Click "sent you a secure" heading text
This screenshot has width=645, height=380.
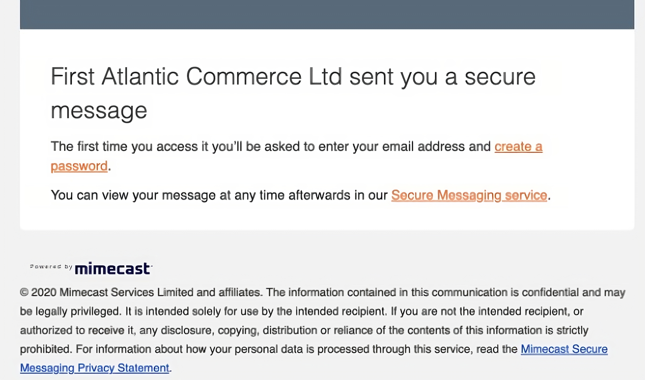pyautogui.click(x=442, y=76)
